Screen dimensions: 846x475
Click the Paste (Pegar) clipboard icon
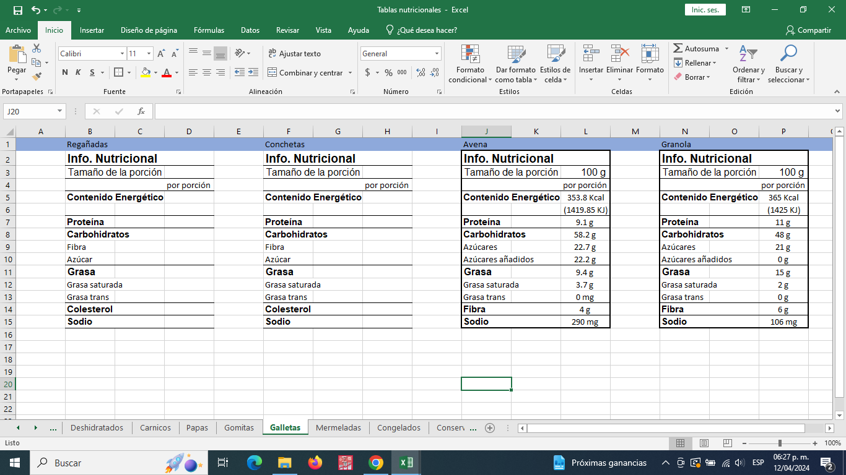click(x=17, y=53)
